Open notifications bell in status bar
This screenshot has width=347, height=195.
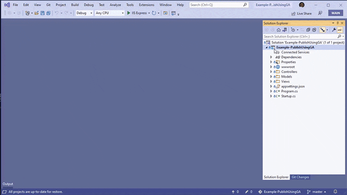pyautogui.click(x=335, y=192)
